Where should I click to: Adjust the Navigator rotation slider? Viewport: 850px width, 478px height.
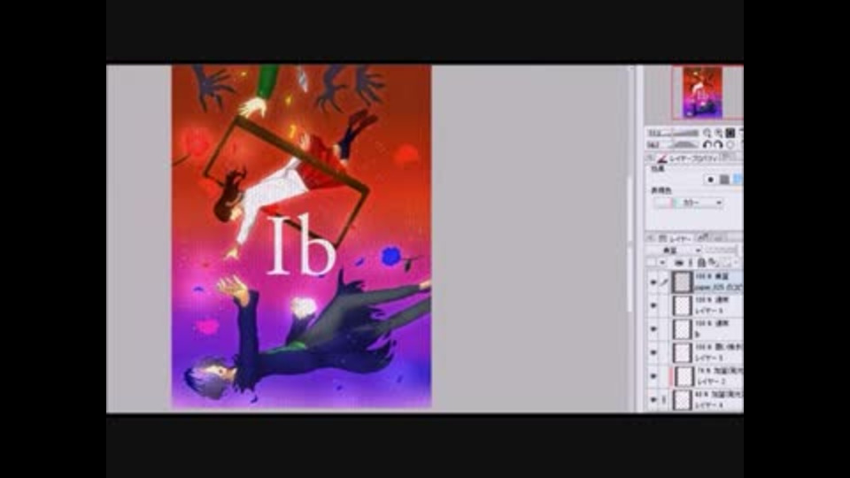pyautogui.click(x=685, y=144)
